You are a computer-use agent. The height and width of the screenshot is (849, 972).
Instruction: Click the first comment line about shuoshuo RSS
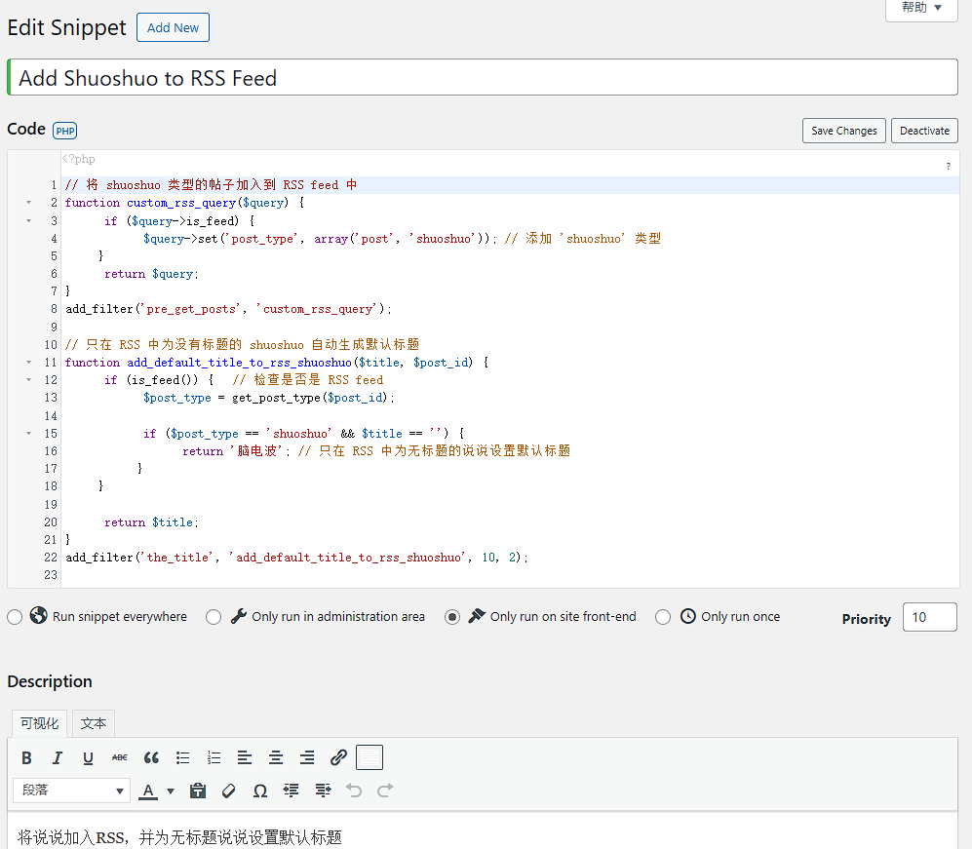(x=211, y=184)
